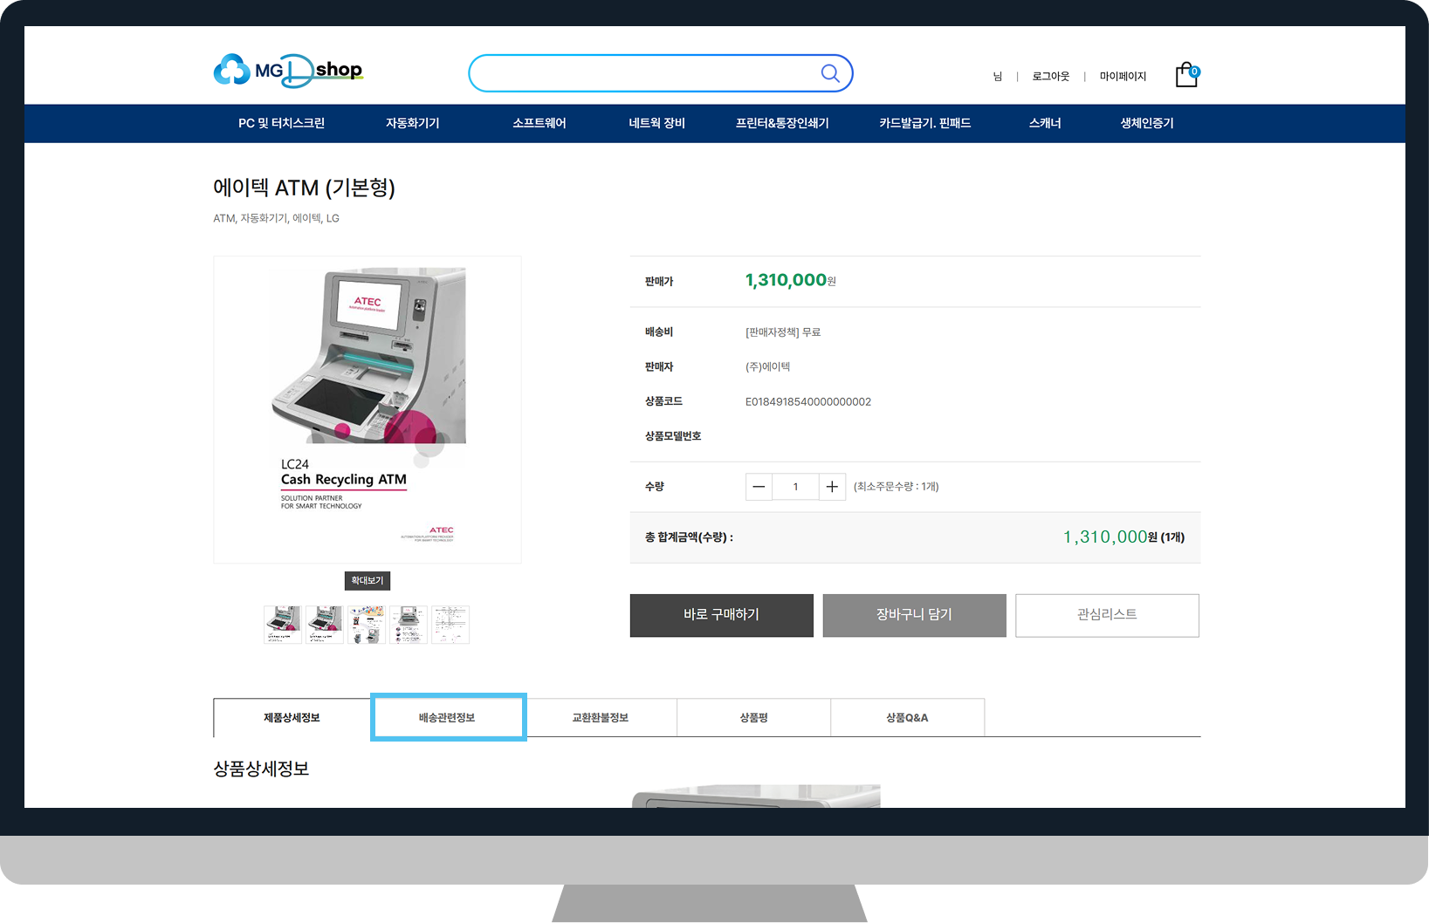Screen dimensions: 1429x923
Task: Open 마이페이지 link
Action: (x=1123, y=77)
